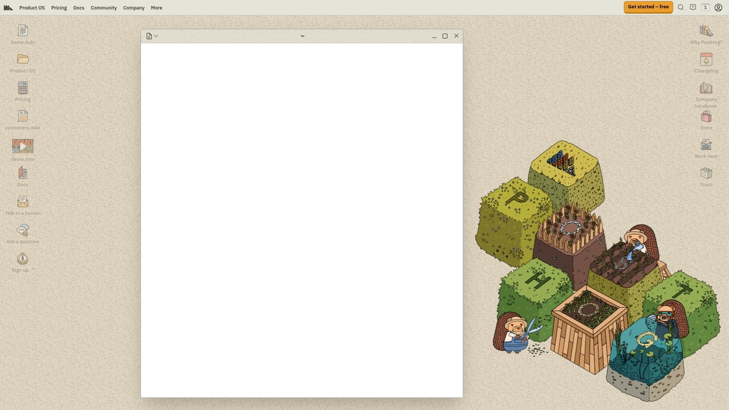Open the demo.mov video file
The image size is (729, 410).
23,146
